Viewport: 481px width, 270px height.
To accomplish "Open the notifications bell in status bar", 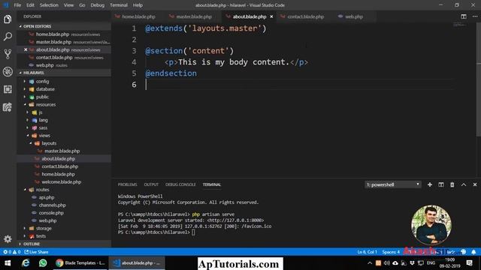I will 473,252.
